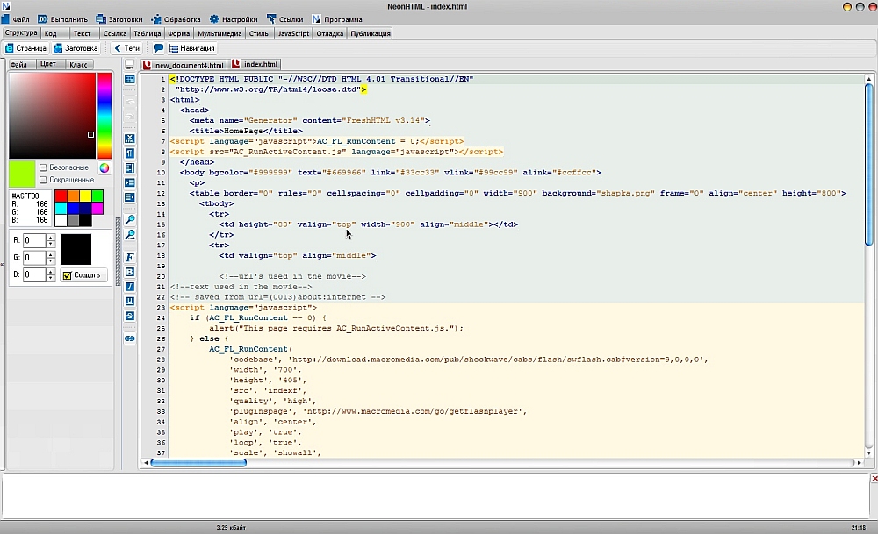Click the font F icon in the vertical toolbar
Image resolution: width=878 pixels, height=534 pixels.
click(130, 257)
